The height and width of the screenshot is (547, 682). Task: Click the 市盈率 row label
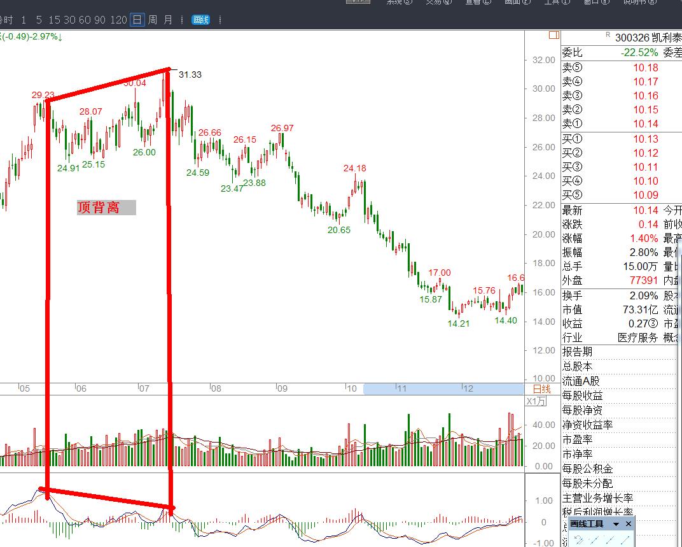click(x=577, y=439)
